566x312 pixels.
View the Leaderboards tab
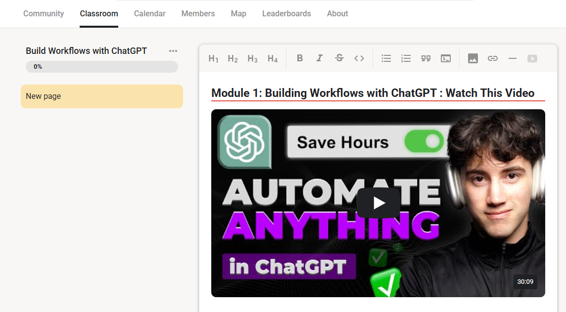[286, 14]
